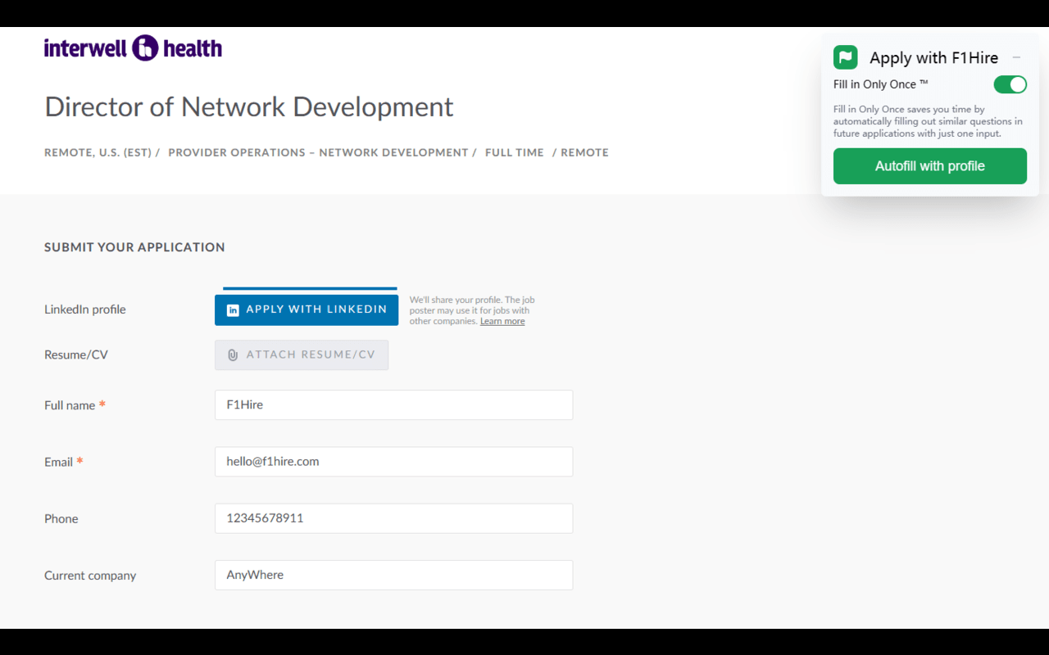Click the Interwell Health logo

tap(133, 48)
